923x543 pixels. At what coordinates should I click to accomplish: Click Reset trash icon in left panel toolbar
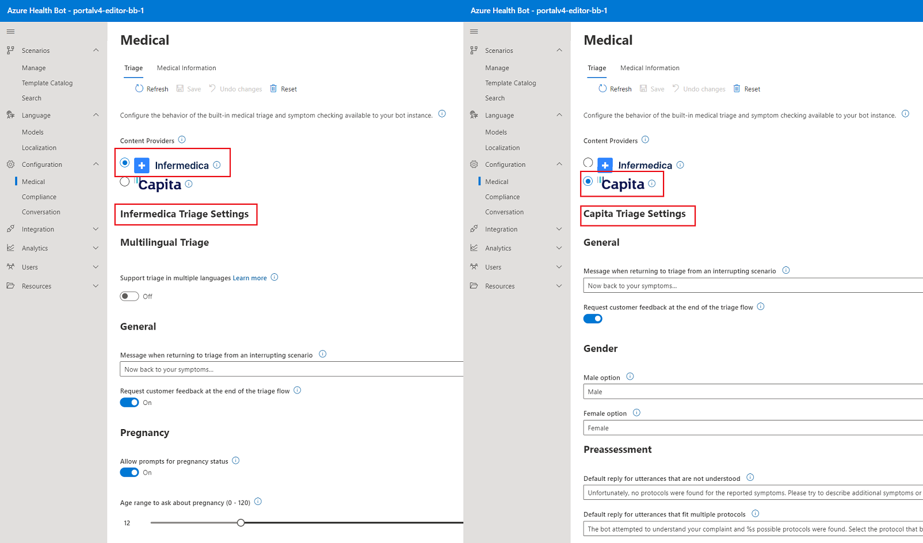[x=273, y=89]
